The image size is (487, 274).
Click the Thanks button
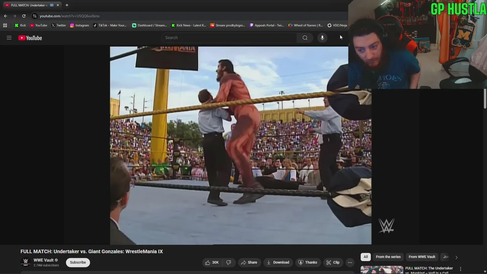(x=307, y=262)
